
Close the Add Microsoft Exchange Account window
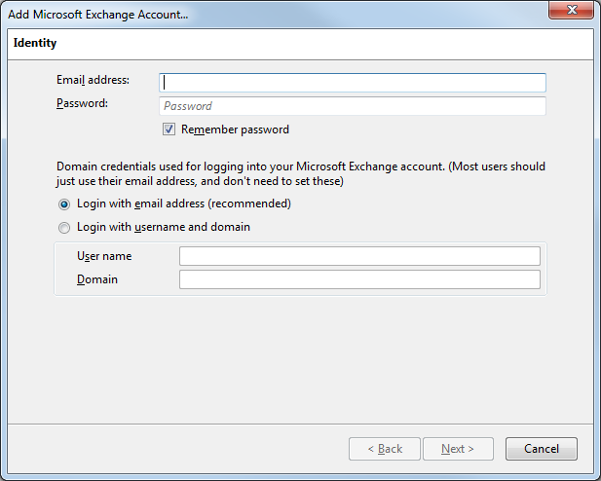571,10
